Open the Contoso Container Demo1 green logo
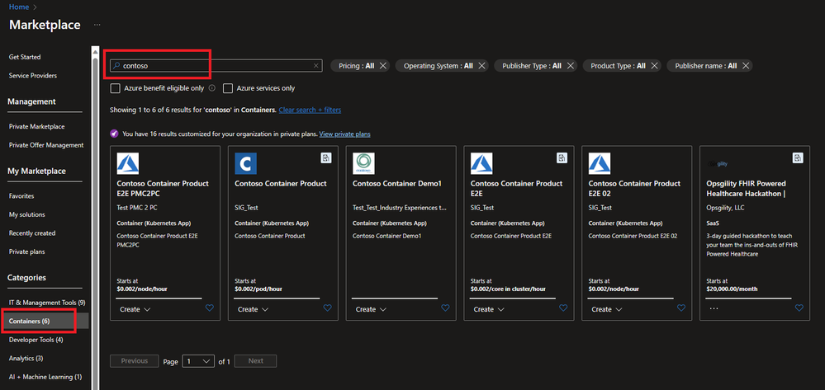Viewport: 825px width, 390px height. point(363,163)
